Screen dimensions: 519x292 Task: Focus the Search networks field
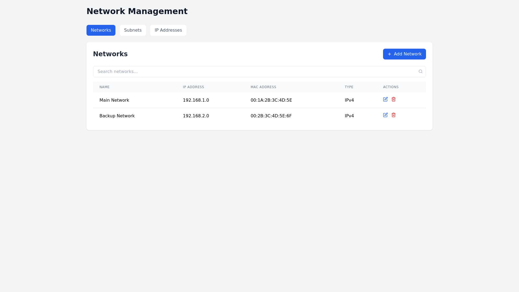254,72
